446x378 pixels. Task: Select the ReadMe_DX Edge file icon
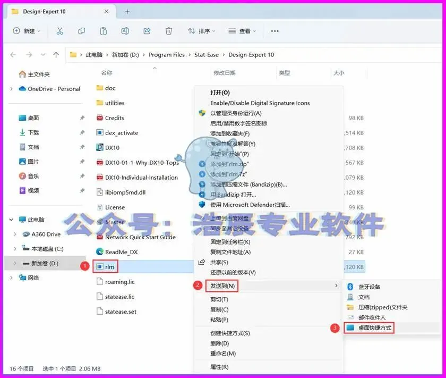(x=100, y=251)
